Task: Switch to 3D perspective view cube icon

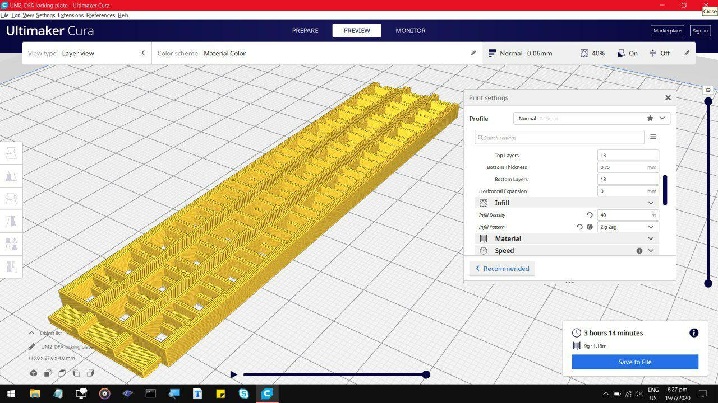Action: tap(34, 373)
